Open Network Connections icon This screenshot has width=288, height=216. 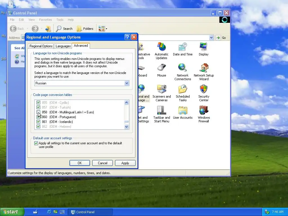point(183,72)
